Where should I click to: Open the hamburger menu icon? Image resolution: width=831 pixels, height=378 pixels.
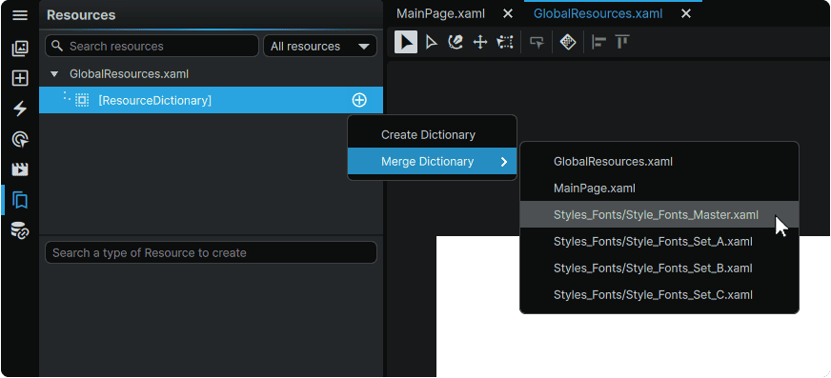pyautogui.click(x=20, y=15)
